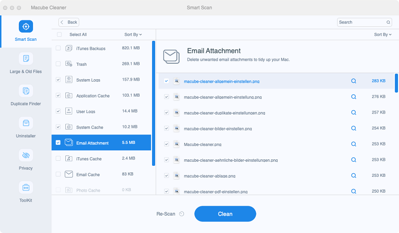
Task: Uncheck the Application Cache checkbox
Action: [58, 95]
